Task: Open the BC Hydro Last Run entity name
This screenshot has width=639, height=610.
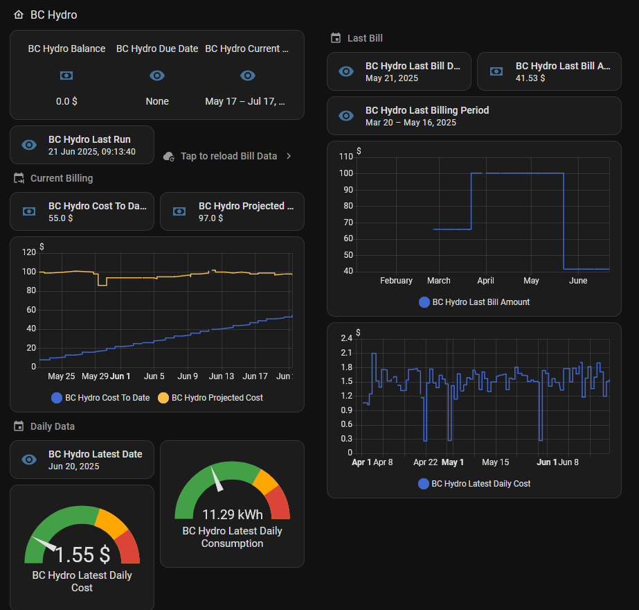Action: click(x=90, y=139)
